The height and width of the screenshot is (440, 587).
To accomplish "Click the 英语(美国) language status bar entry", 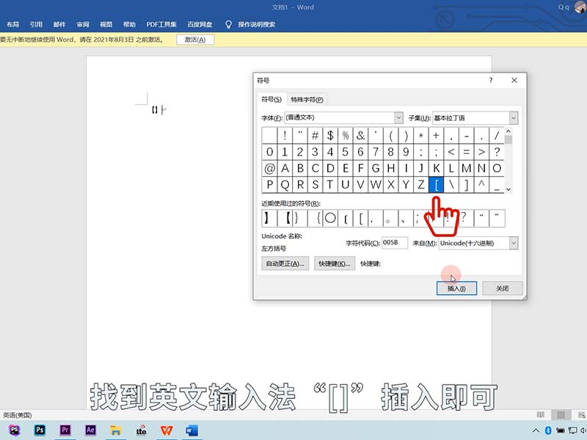I will 17,415.
